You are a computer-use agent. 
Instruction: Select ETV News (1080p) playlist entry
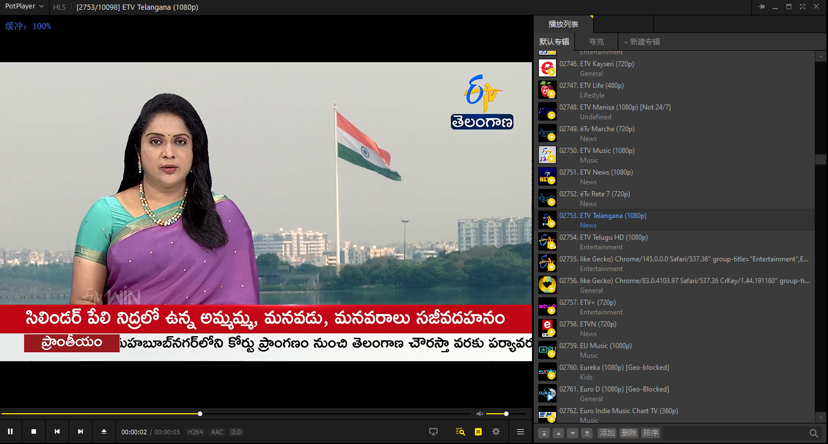(x=675, y=177)
